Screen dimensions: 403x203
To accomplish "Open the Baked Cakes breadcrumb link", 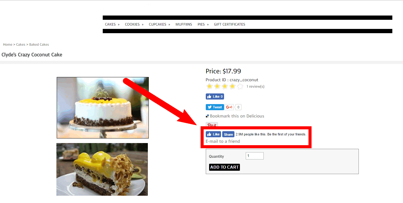I will [x=39, y=44].
